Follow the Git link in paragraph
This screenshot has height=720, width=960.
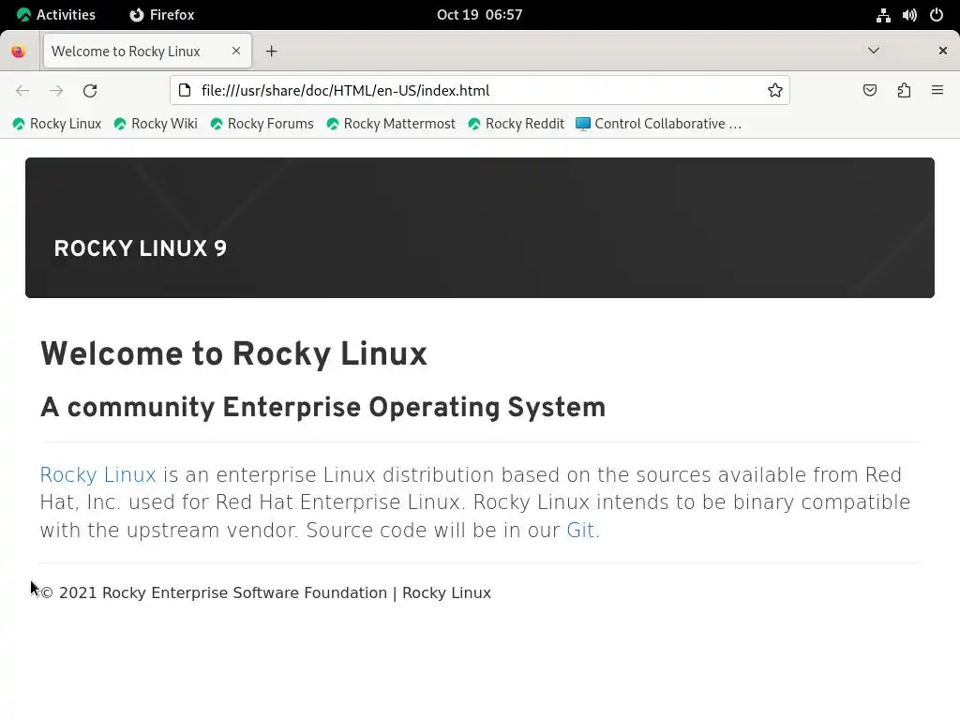tap(580, 531)
